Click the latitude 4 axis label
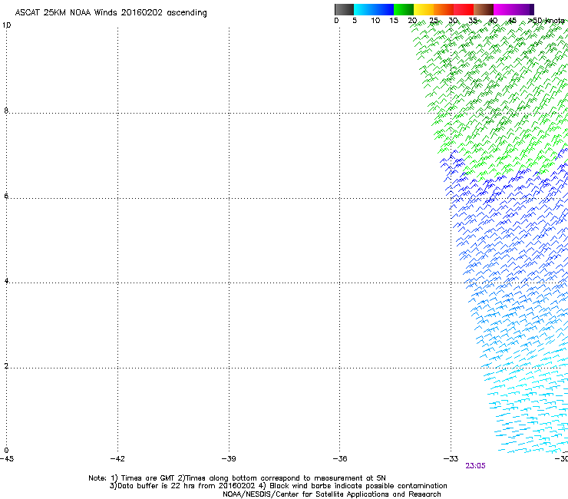The height and width of the screenshot is (499, 568). (6, 281)
